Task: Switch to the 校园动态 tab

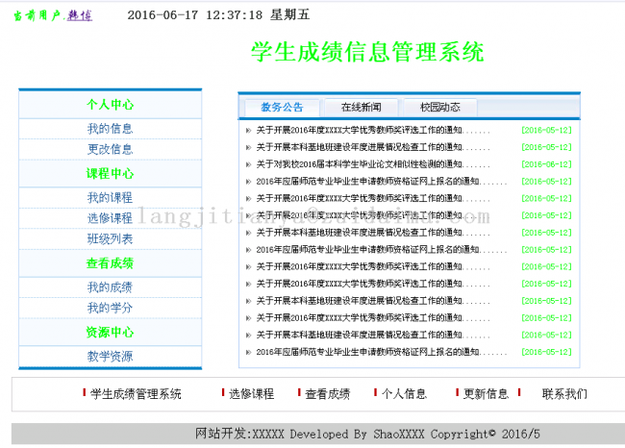Action: [439, 107]
